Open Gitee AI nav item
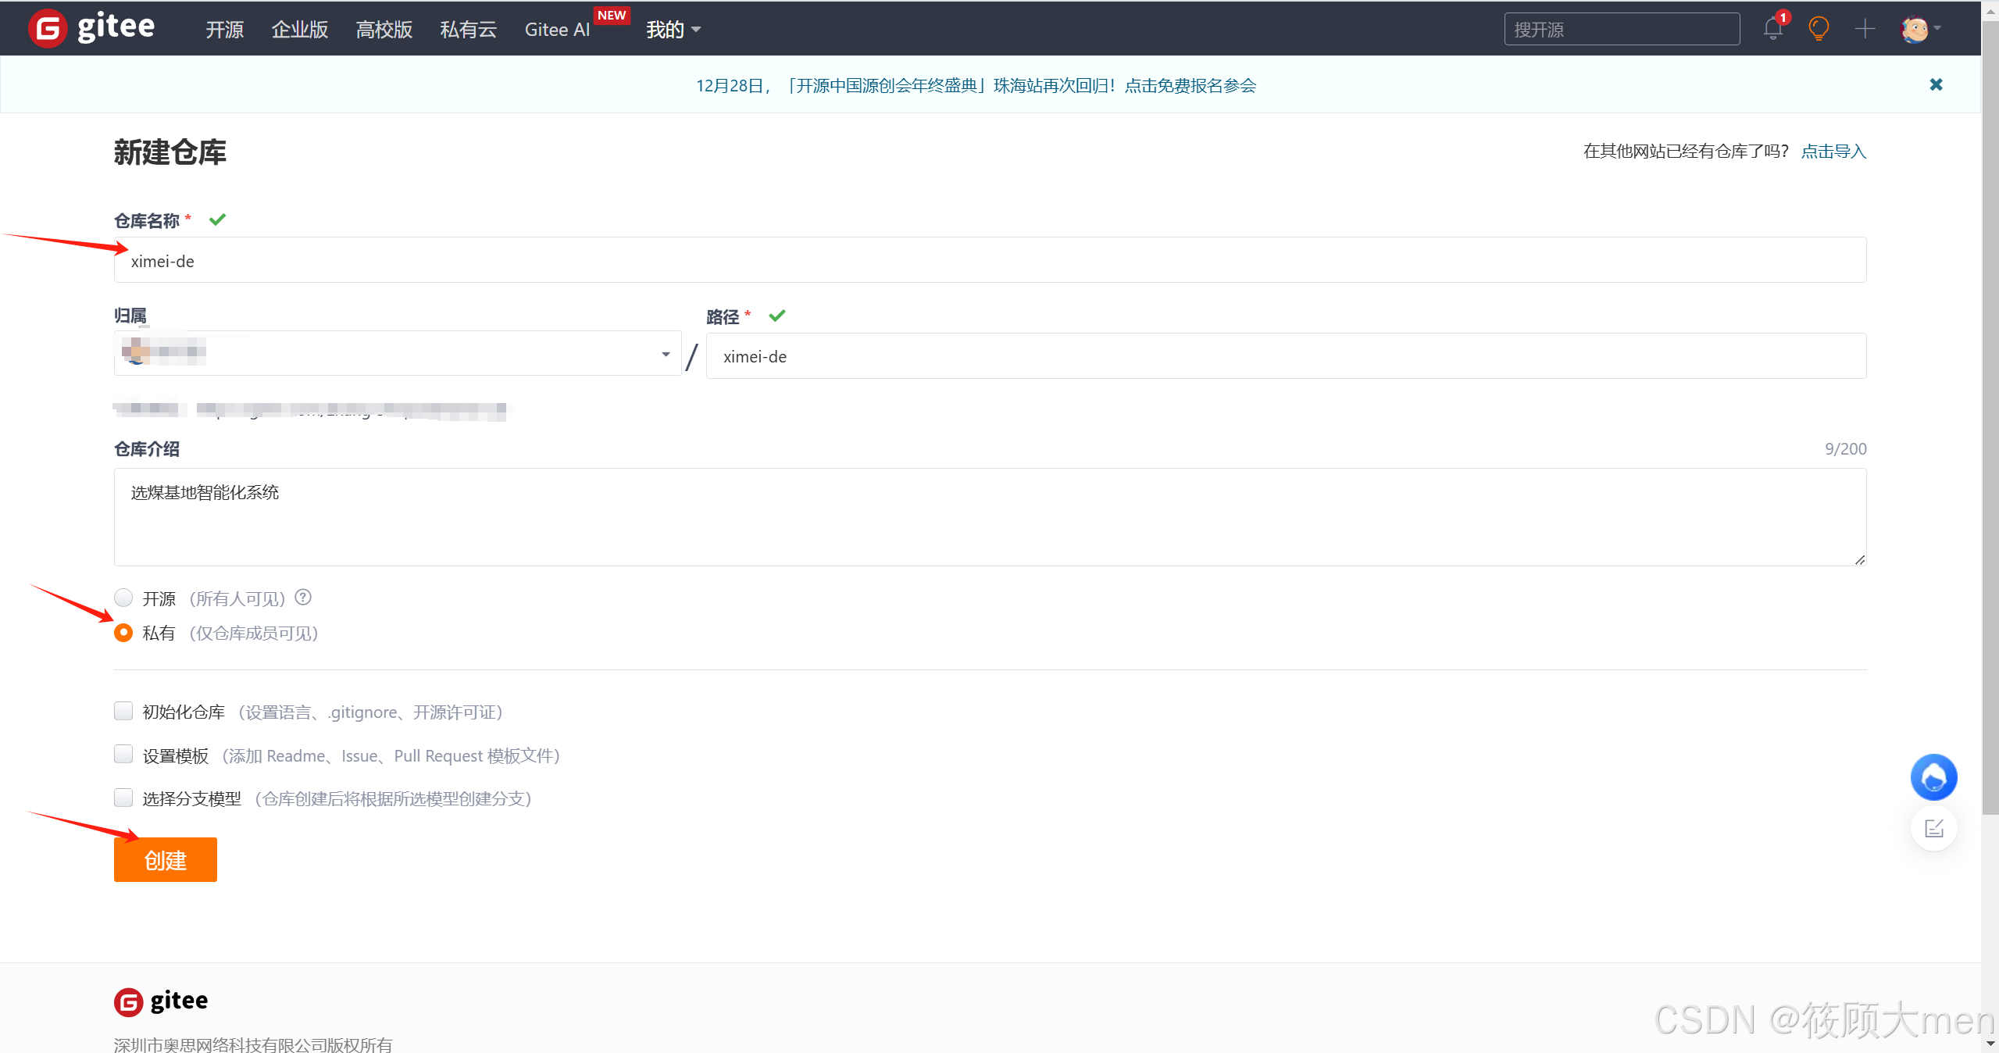This screenshot has width=1999, height=1053. 557,30
